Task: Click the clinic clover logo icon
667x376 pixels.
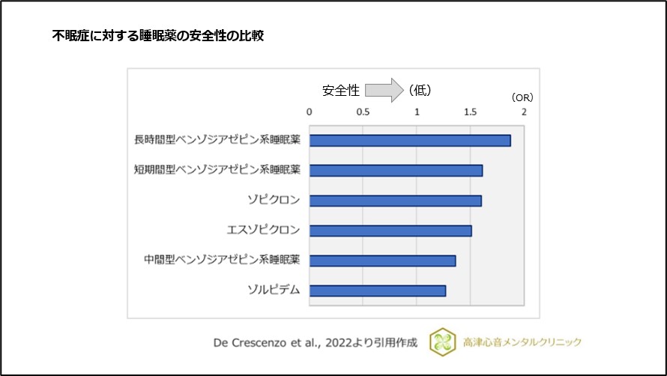Action: coord(441,341)
